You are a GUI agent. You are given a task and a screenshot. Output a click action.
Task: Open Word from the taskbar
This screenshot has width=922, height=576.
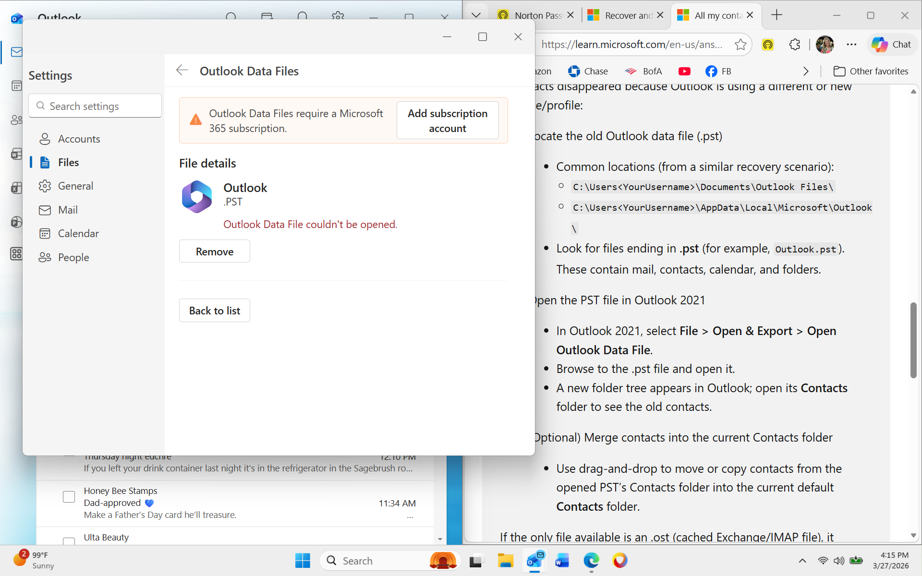pos(562,560)
